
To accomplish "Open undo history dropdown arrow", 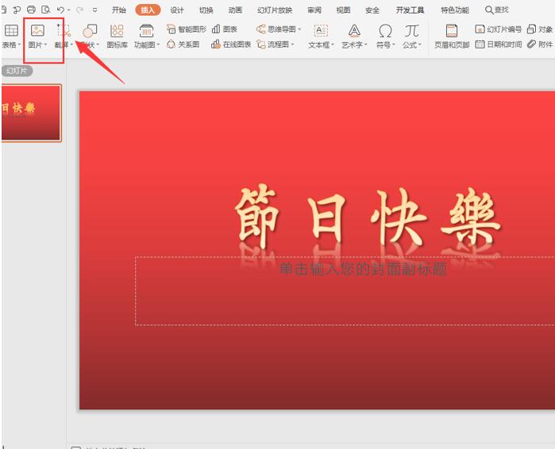I will (x=68, y=10).
